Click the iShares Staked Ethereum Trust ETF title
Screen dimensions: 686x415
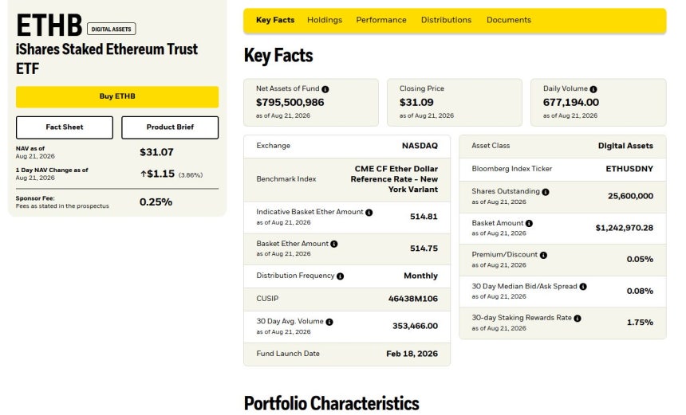(107, 58)
